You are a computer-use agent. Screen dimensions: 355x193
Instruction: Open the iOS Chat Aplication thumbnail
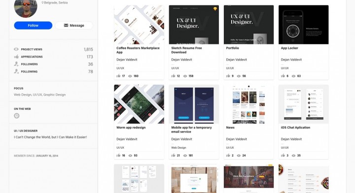coord(303,104)
